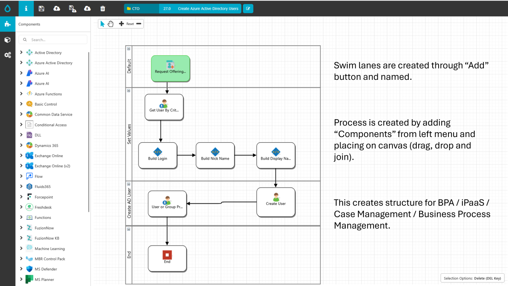This screenshot has width=508, height=286.
Task: Select the User or Group Pr... node
Action: (x=167, y=204)
